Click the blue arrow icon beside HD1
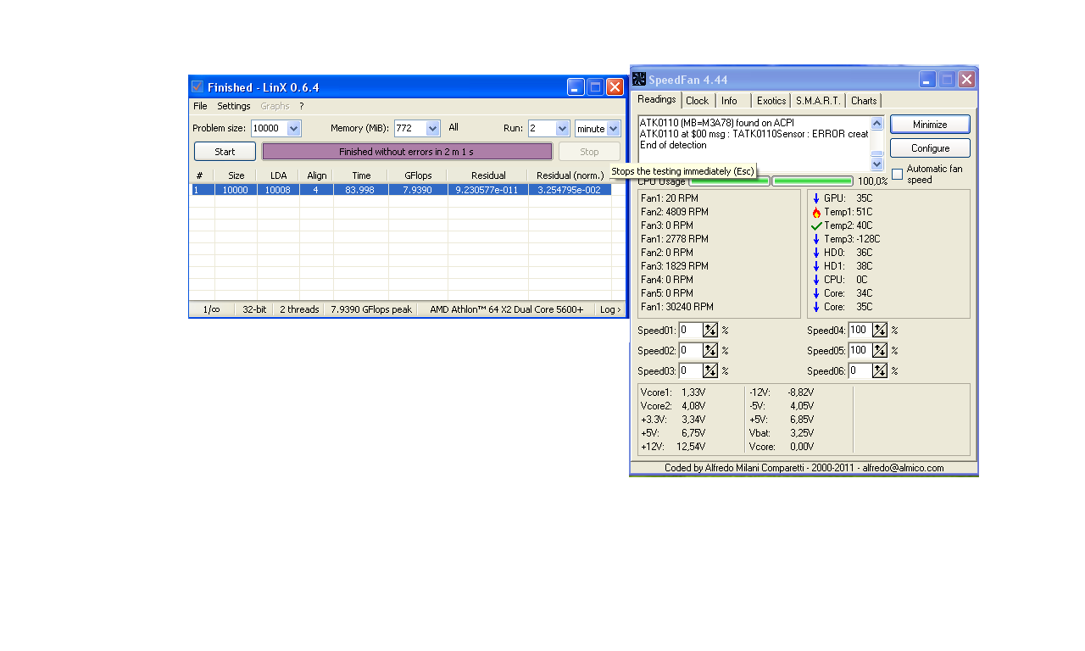This screenshot has width=1085, height=651. pos(816,266)
